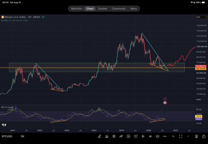208x144 pixels.
Task: Switch to the Explore tab
Action: pos(102,9)
